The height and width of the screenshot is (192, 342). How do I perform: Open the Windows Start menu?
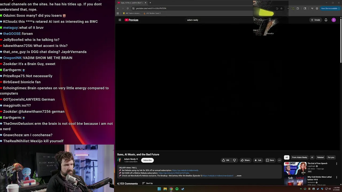pos(159,189)
